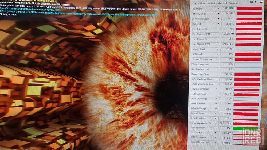Open the Fan 1 Speed (RPM) dropdown
Viewport: 267px width, 150px height.
click(218, 34)
